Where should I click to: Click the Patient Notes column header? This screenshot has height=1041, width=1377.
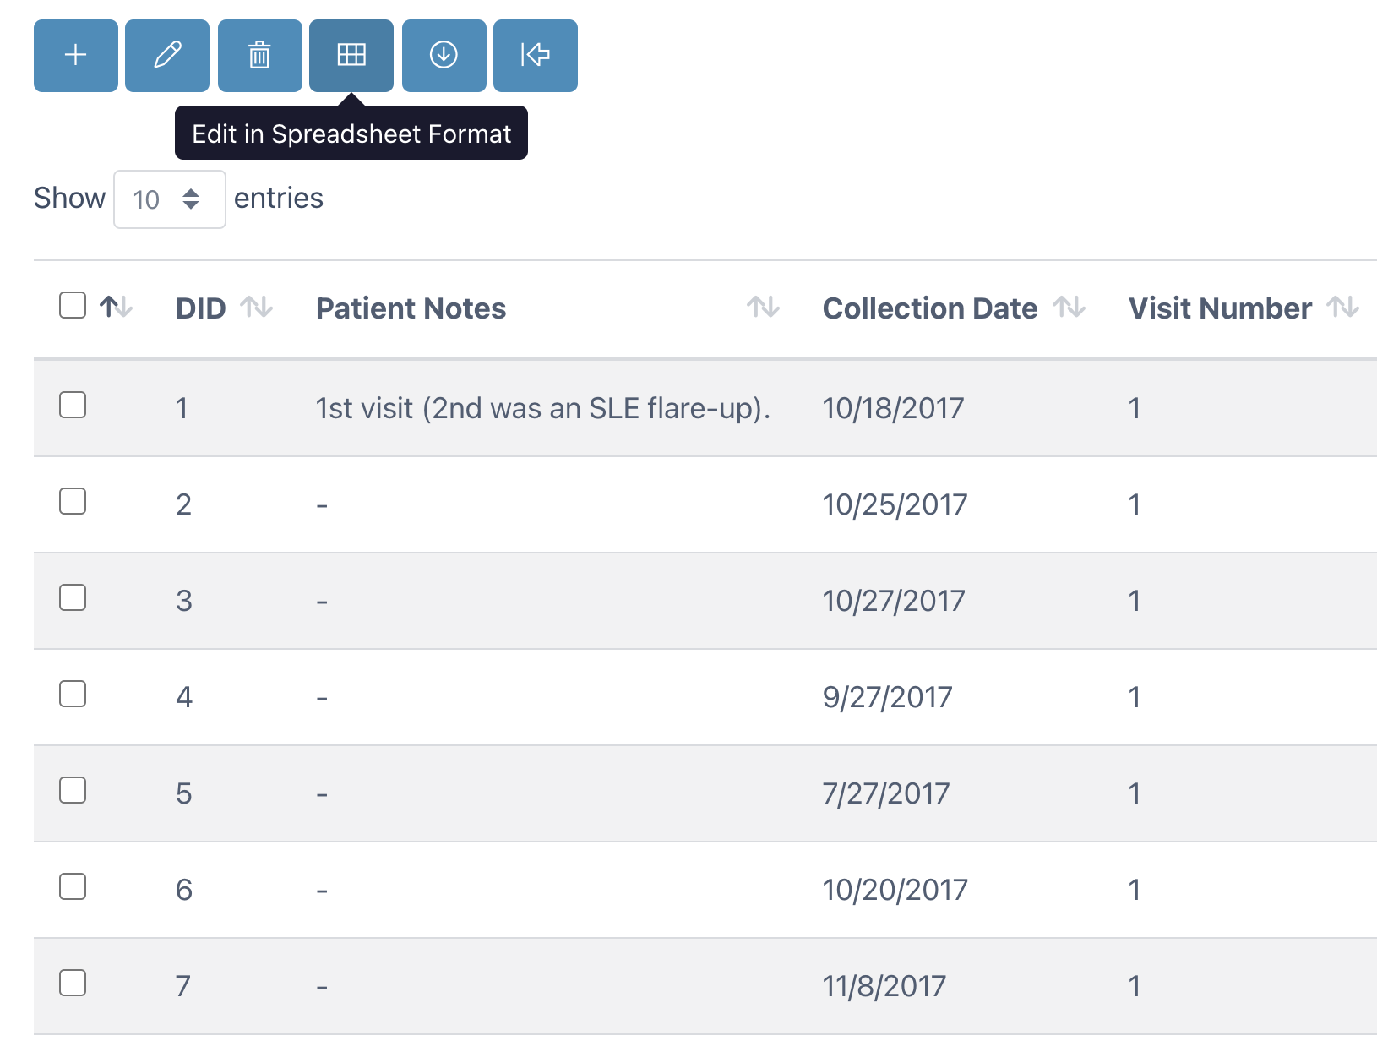[411, 308]
